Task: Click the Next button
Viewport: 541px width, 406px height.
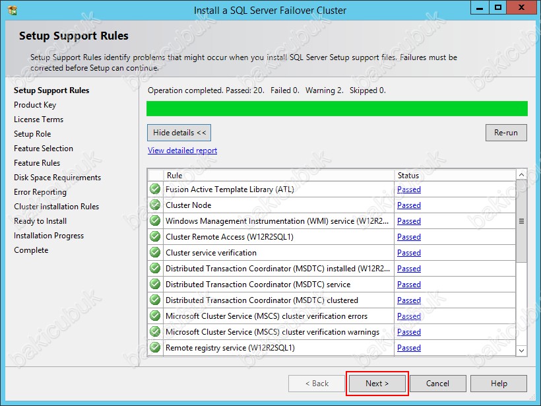Action: coord(377,384)
